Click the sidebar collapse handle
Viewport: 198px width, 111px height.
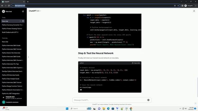tap(28, 57)
